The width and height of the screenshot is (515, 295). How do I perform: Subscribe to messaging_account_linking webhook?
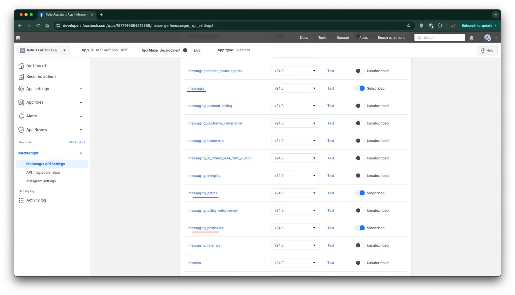[360, 106]
